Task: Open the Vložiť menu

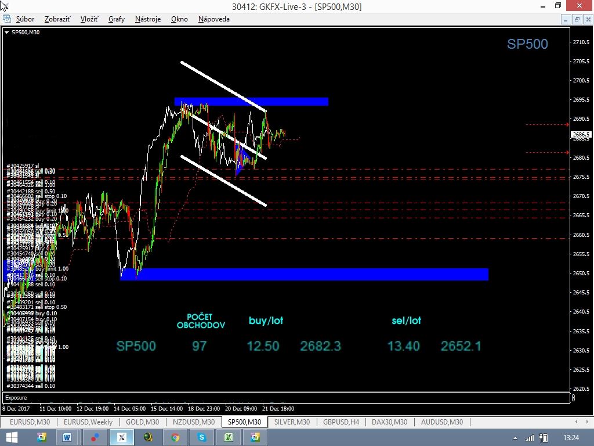Action: click(89, 19)
